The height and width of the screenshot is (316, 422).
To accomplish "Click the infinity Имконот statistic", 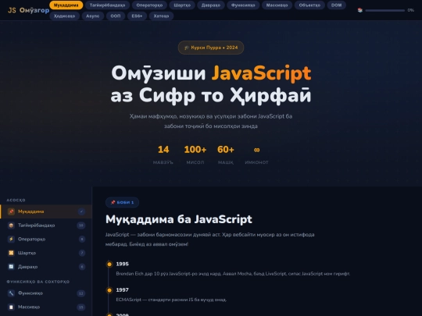I will pyautogui.click(x=256, y=154).
